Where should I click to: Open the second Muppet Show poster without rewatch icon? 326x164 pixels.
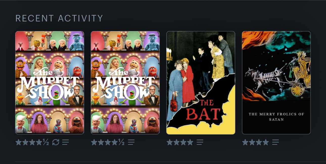tap(125, 83)
